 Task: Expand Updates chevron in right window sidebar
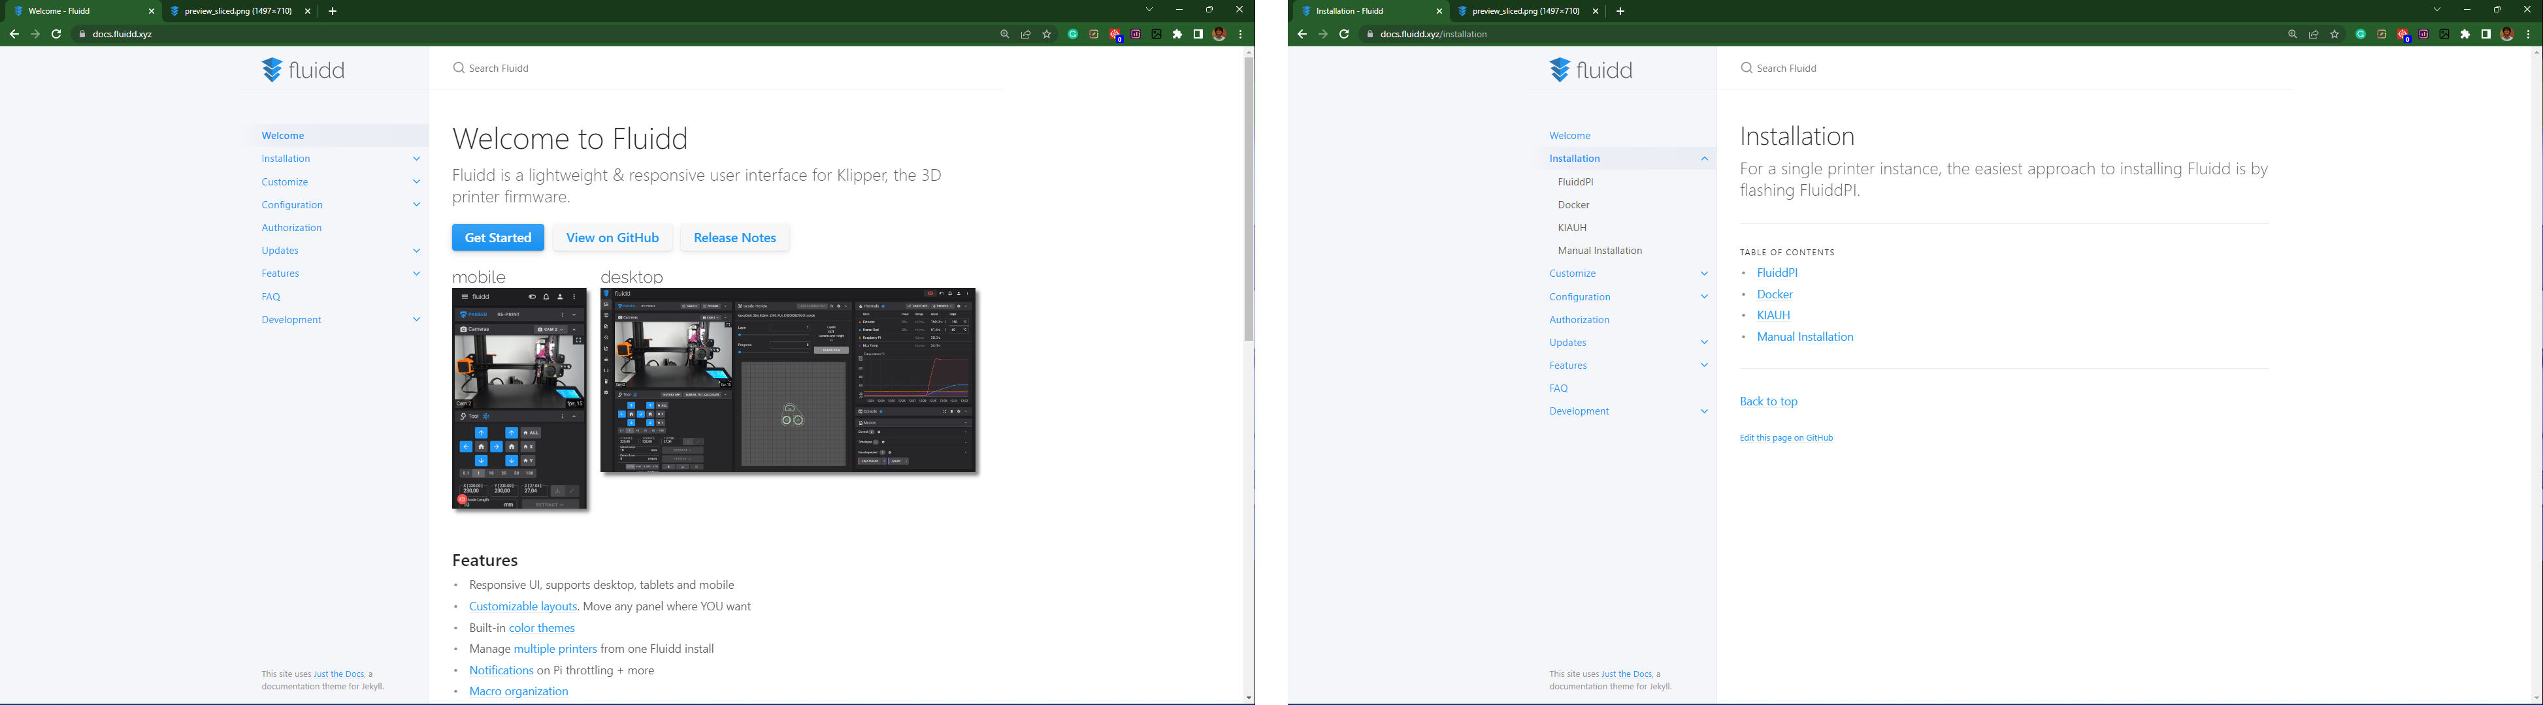pos(1704,342)
